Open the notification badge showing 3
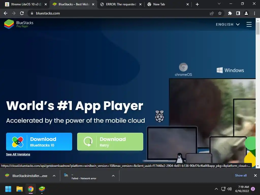The width and height of the screenshot is (260, 195). [x=253, y=189]
